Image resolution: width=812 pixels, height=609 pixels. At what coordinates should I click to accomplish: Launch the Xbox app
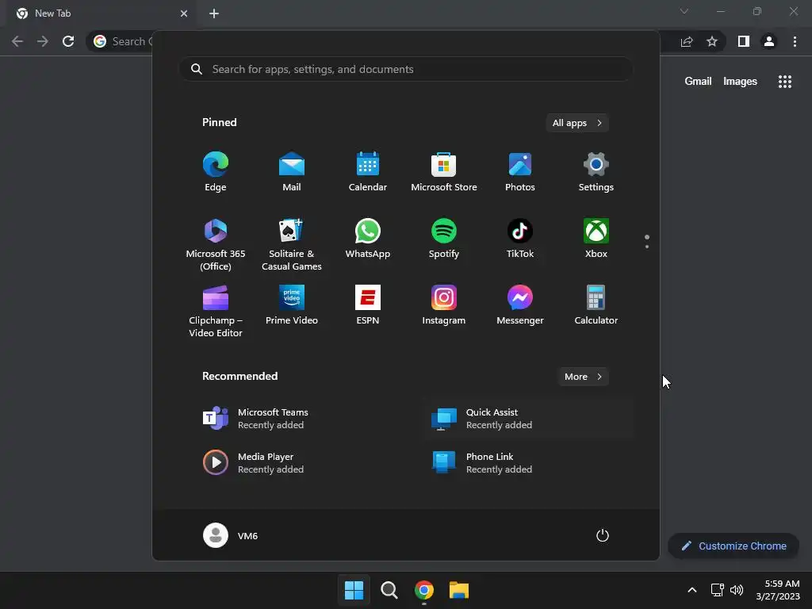(596, 238)
